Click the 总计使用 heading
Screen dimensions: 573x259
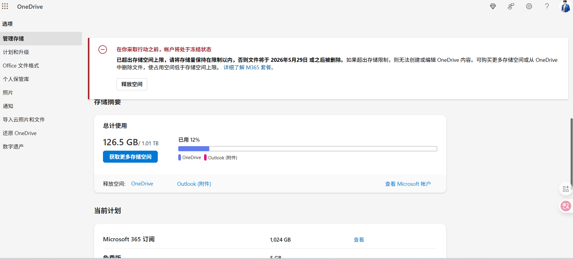(115, 126)
